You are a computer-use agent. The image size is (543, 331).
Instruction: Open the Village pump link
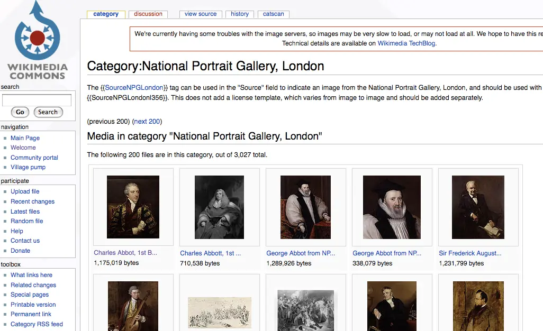click(28, 168)
